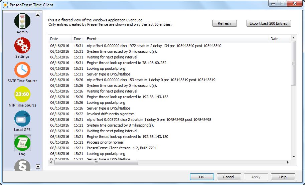The height and width of the screenshot is (185, 305).
Task: Sort log by Event column header
Action: [177, 39]
